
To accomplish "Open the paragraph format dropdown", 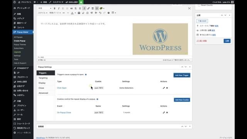I will tap(45, 8).
